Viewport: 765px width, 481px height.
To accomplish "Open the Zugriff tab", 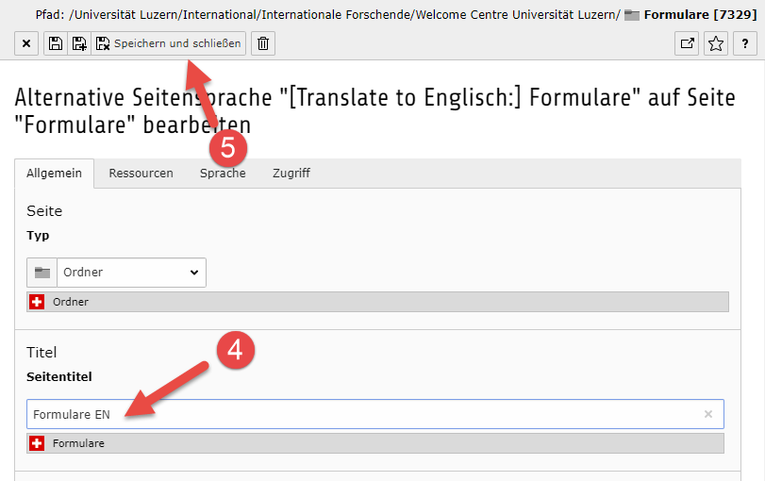I will [291, 174].
